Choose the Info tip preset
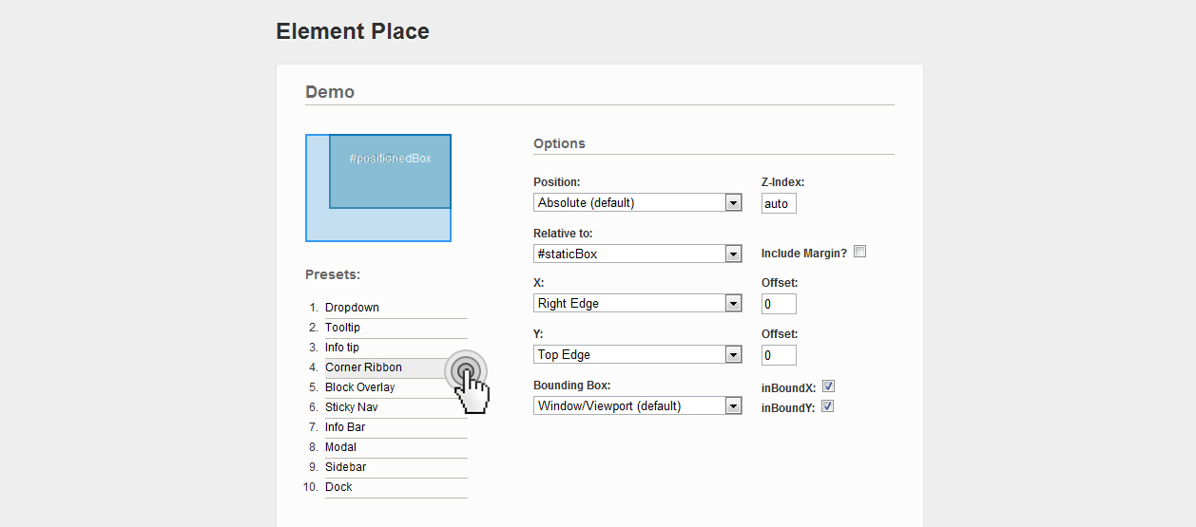Image resolution: width=1196 pixels, height=527 pixels. [x=342, y=348]
